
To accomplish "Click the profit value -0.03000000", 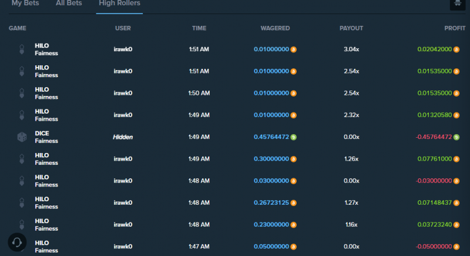I will pos(434,181).
